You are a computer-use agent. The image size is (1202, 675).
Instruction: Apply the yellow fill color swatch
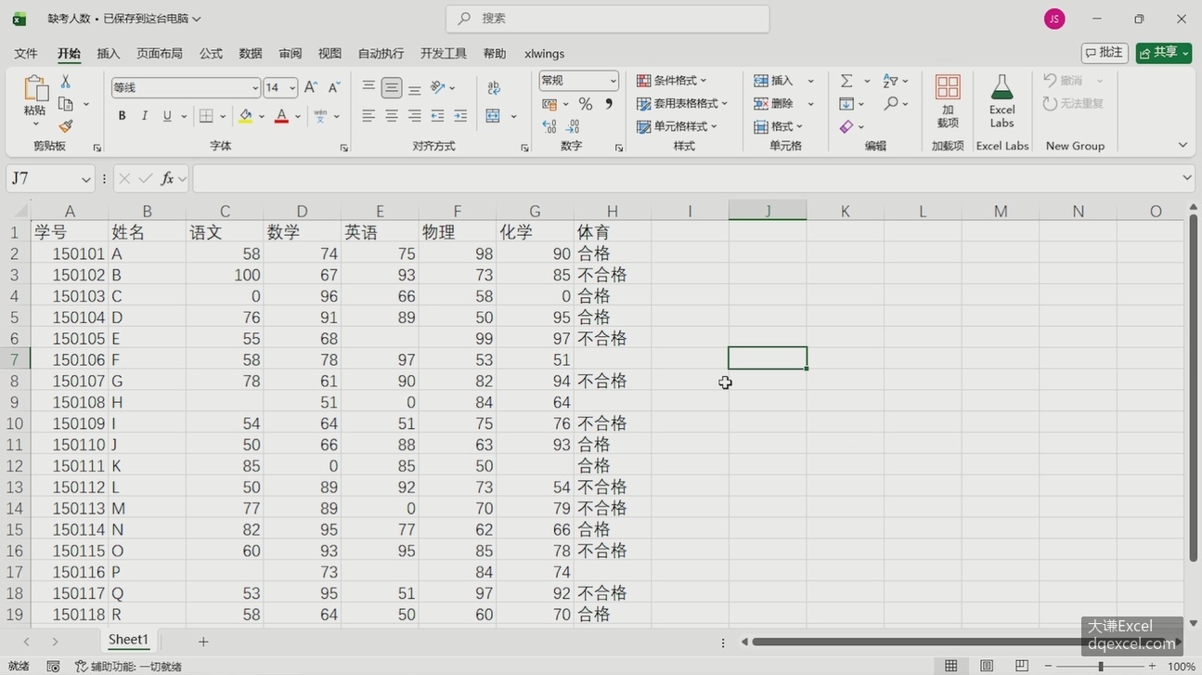tap(245, 116)
